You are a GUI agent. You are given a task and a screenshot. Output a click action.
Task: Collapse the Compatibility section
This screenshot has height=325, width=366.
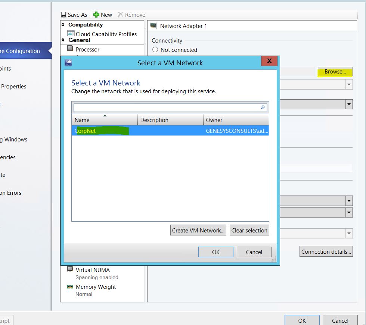[x=63, y=25]
